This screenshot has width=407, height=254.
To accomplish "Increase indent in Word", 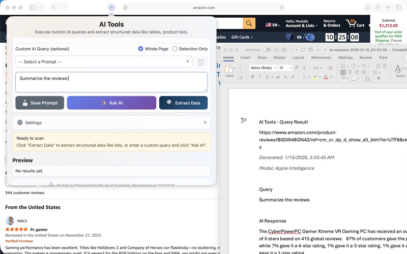I will click(385, 66).
